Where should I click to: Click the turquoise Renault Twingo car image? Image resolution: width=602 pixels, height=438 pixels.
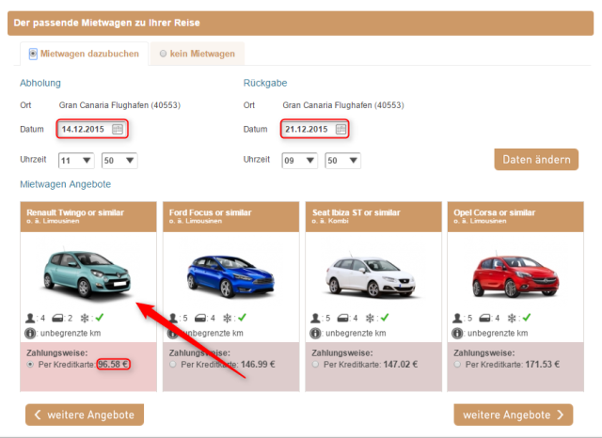87,274
